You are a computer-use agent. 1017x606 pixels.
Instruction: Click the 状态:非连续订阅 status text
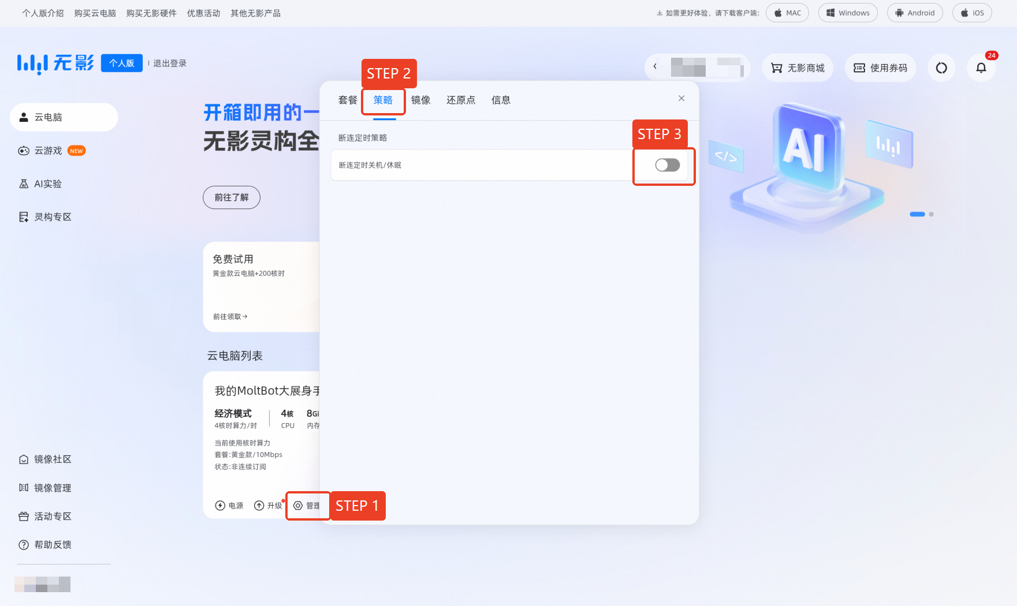pyautogui.click(x=240, y=467)
